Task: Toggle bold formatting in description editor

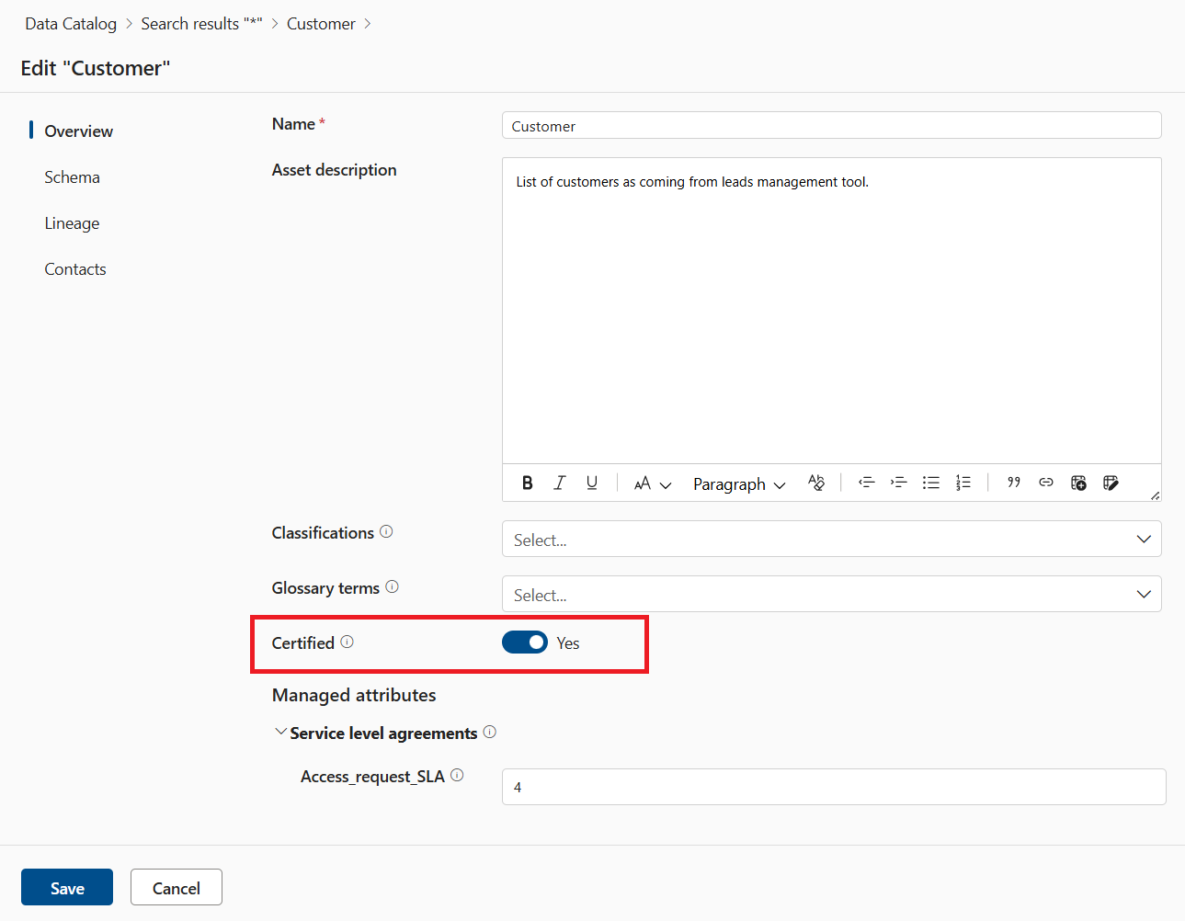Action: coord(528,483)
